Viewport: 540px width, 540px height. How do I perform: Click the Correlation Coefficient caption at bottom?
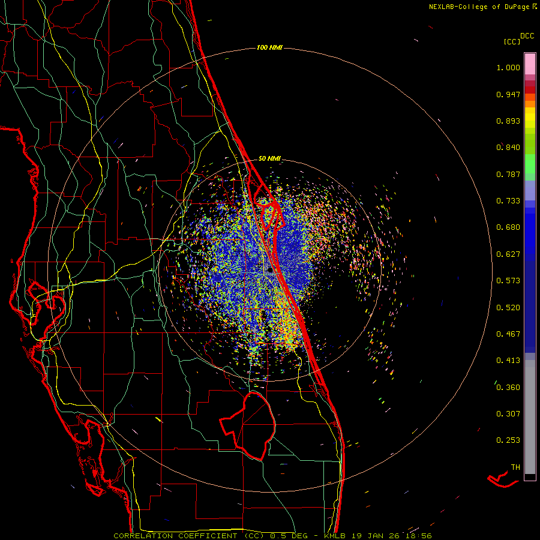(272, 536)
